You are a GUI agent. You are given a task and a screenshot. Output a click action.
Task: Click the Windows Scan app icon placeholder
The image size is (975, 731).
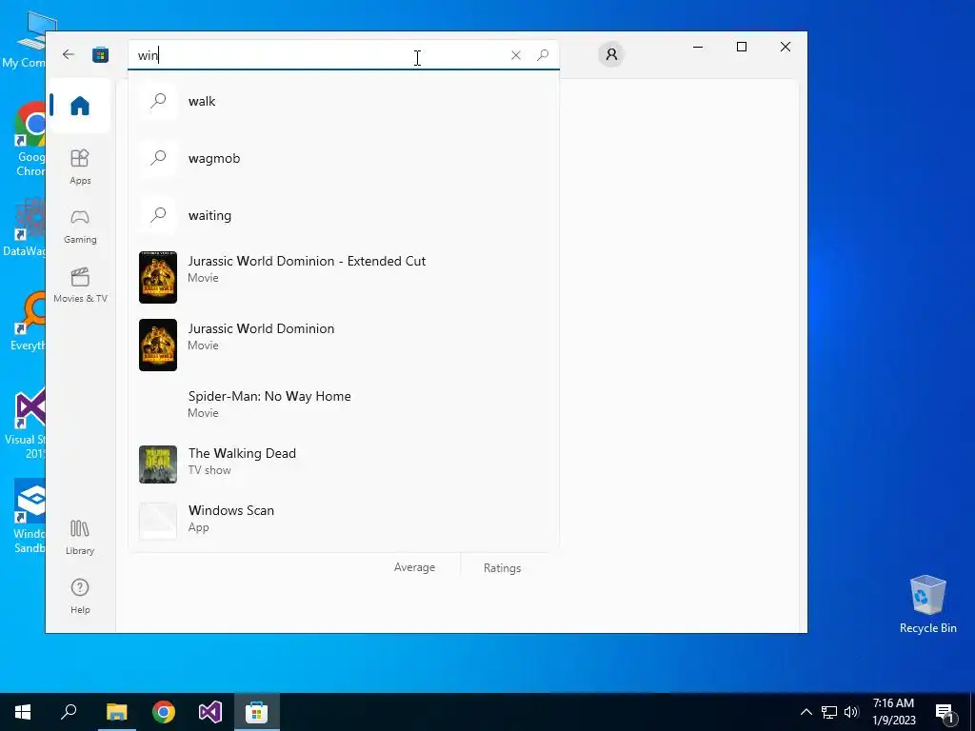[158, 521]
